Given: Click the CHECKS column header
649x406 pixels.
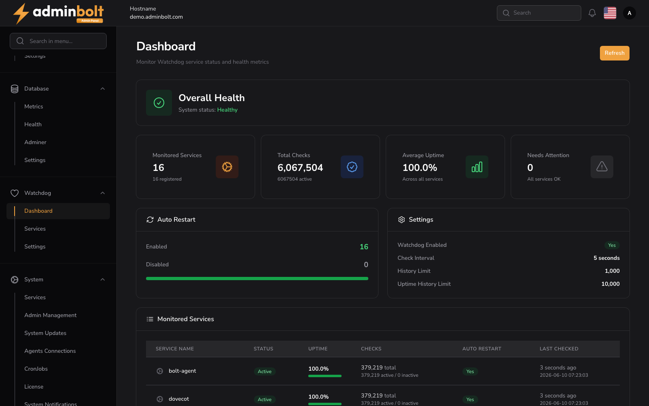Looking at the screenshot, I should point(371,349).
